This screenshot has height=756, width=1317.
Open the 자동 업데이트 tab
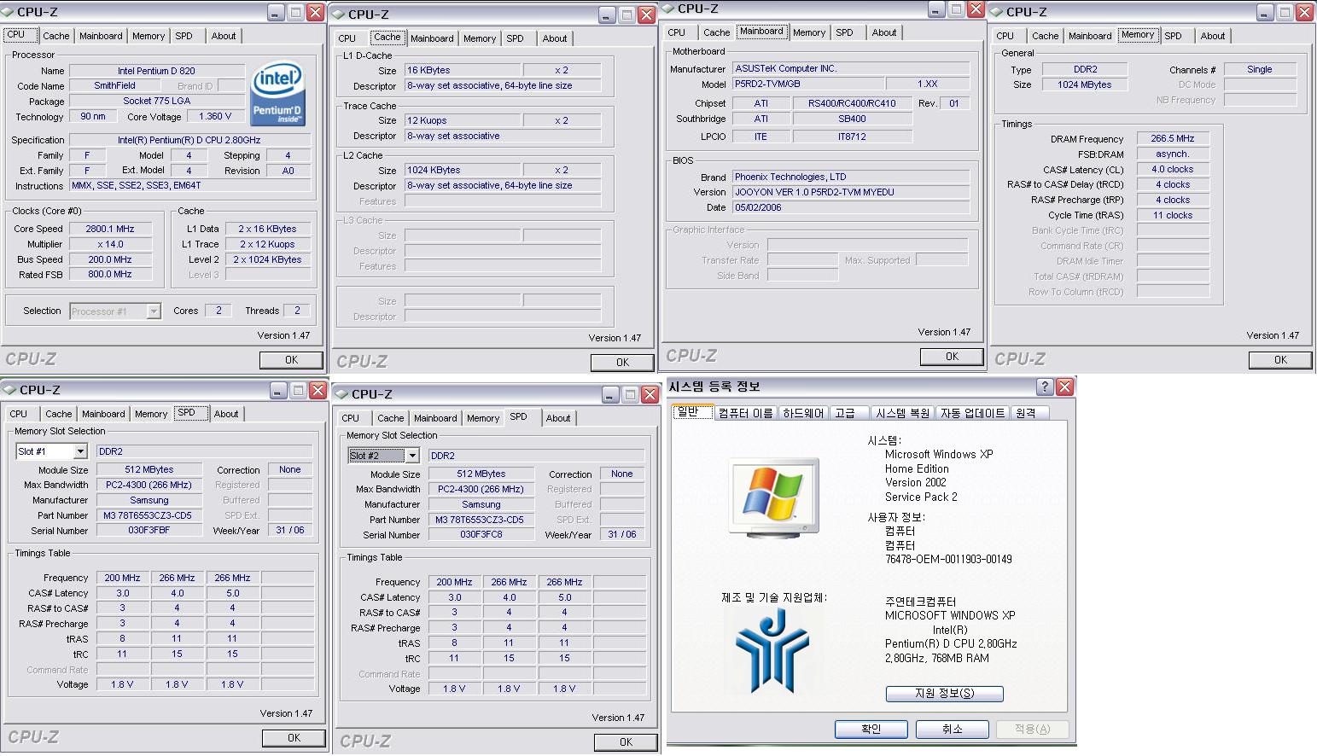coord(972,413)
